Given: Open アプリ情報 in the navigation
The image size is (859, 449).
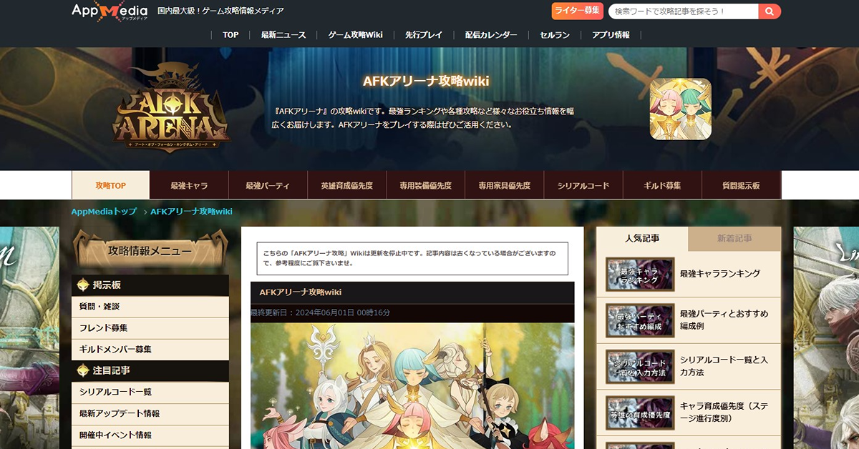Looking at the screenshot, I should (x=611, y=34).
